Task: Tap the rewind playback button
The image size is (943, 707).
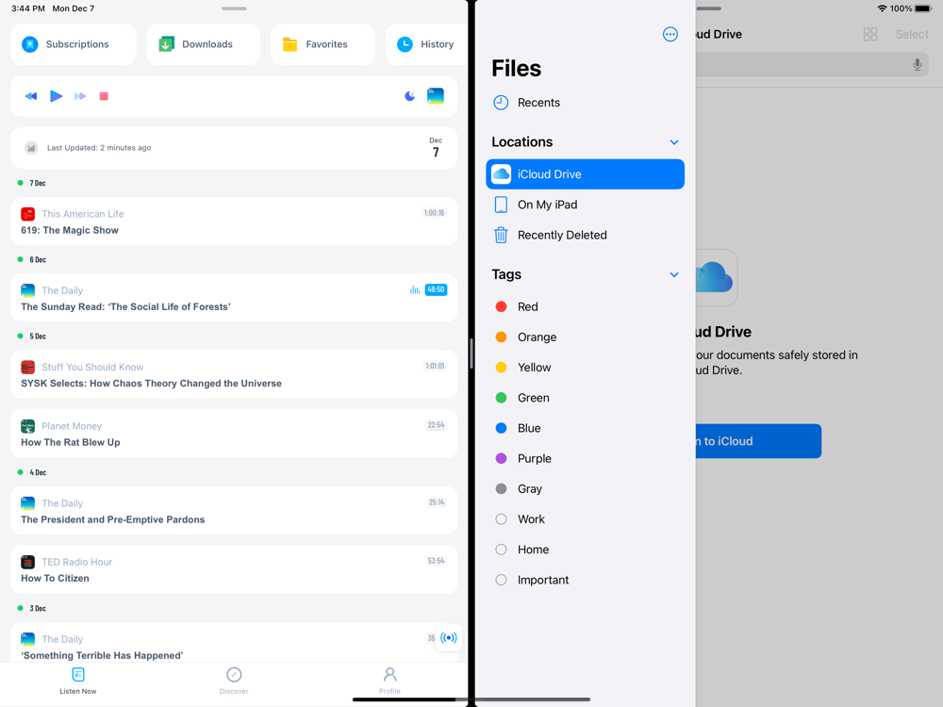Action: (x=31, y=96)
